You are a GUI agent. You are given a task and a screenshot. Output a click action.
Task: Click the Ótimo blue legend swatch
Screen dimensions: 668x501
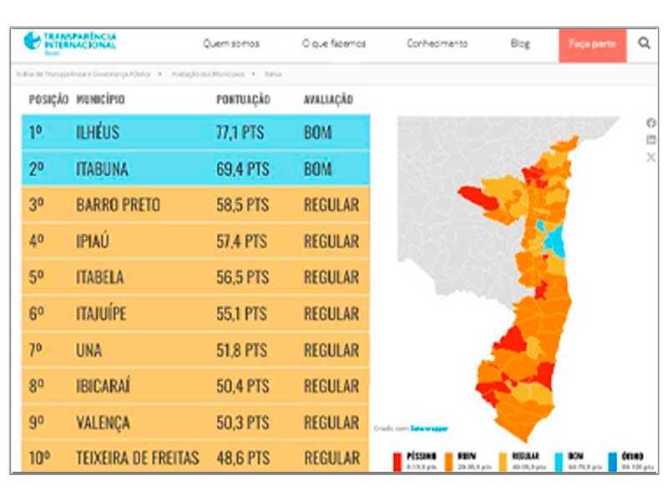point(614,461)
